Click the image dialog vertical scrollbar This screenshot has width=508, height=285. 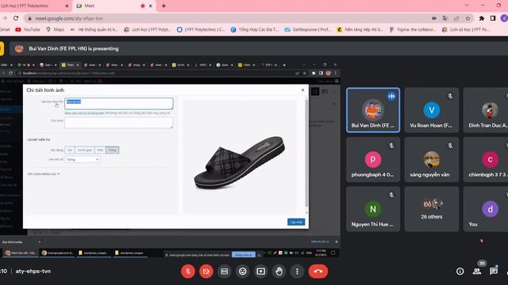[x=306, y=154]
